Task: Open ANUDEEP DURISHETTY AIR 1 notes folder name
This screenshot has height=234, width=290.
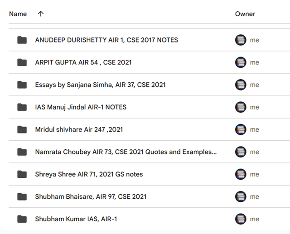Action: tap(106, 40)
